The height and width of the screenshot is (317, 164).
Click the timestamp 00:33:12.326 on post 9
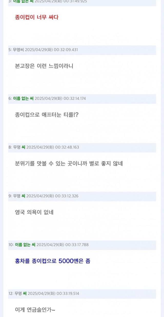(x=67, y=196)
